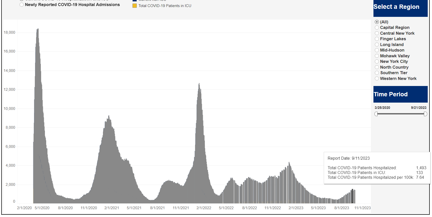
Task: Choose Long Island region
Action: click(377, 45)
